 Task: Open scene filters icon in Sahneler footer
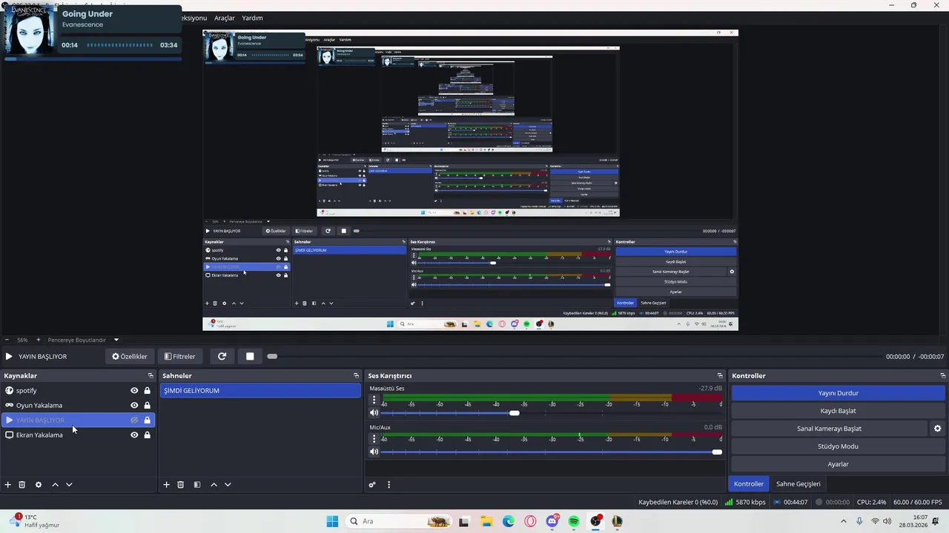[197, 485]
